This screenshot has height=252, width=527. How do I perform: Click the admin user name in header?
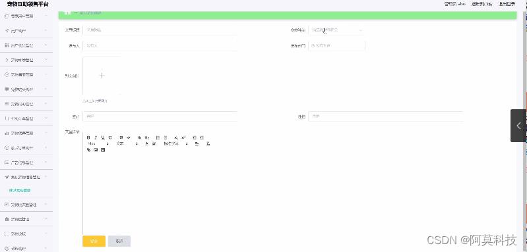click(x=454, y=4)
